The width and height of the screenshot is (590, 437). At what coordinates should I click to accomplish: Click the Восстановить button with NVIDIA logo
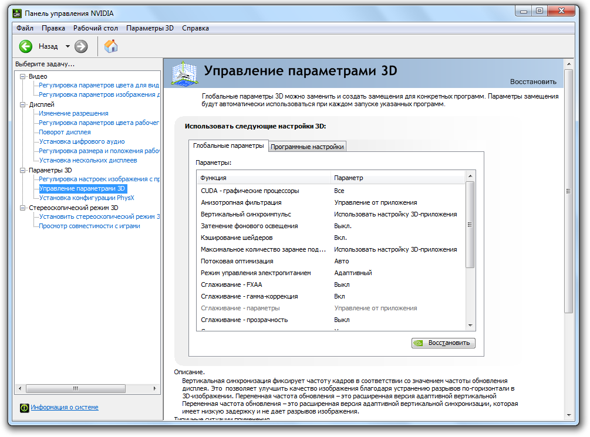tap(443, 343)
